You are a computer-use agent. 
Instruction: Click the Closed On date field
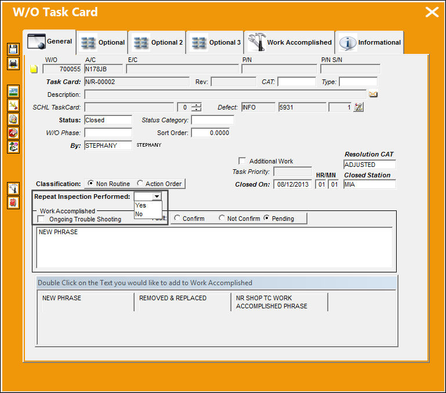pyautogui.click(x=293, y=184)
